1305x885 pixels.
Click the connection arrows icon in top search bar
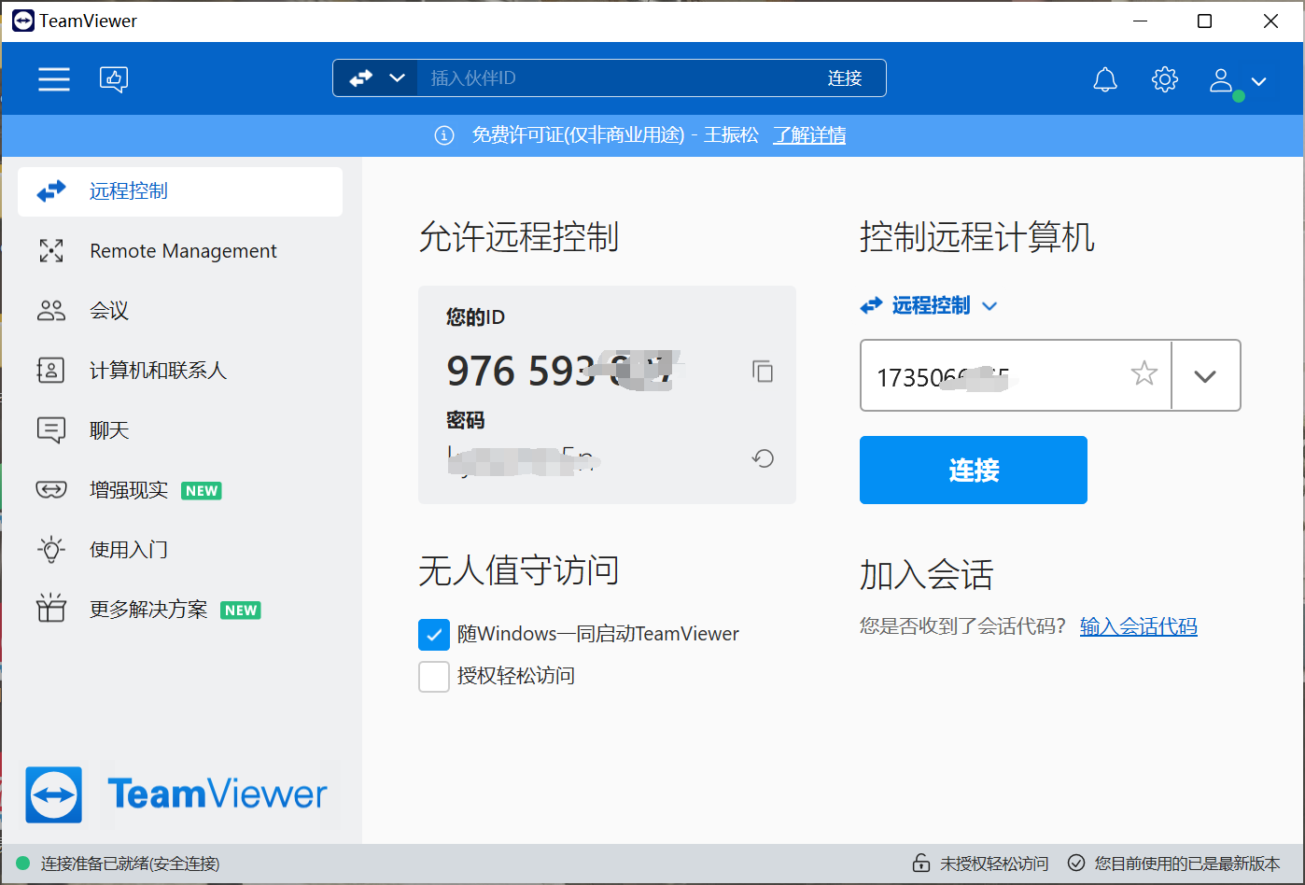click(361, 78)
